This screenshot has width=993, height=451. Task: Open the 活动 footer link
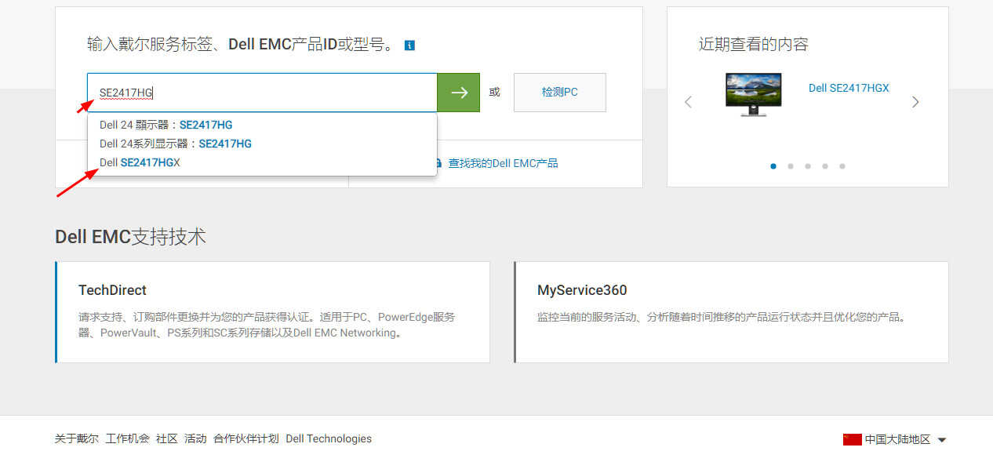point(195,438)
